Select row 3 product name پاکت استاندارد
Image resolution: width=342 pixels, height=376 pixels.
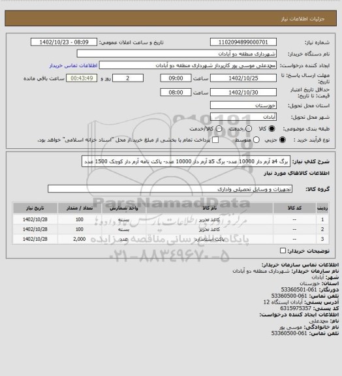click(210, 240)
